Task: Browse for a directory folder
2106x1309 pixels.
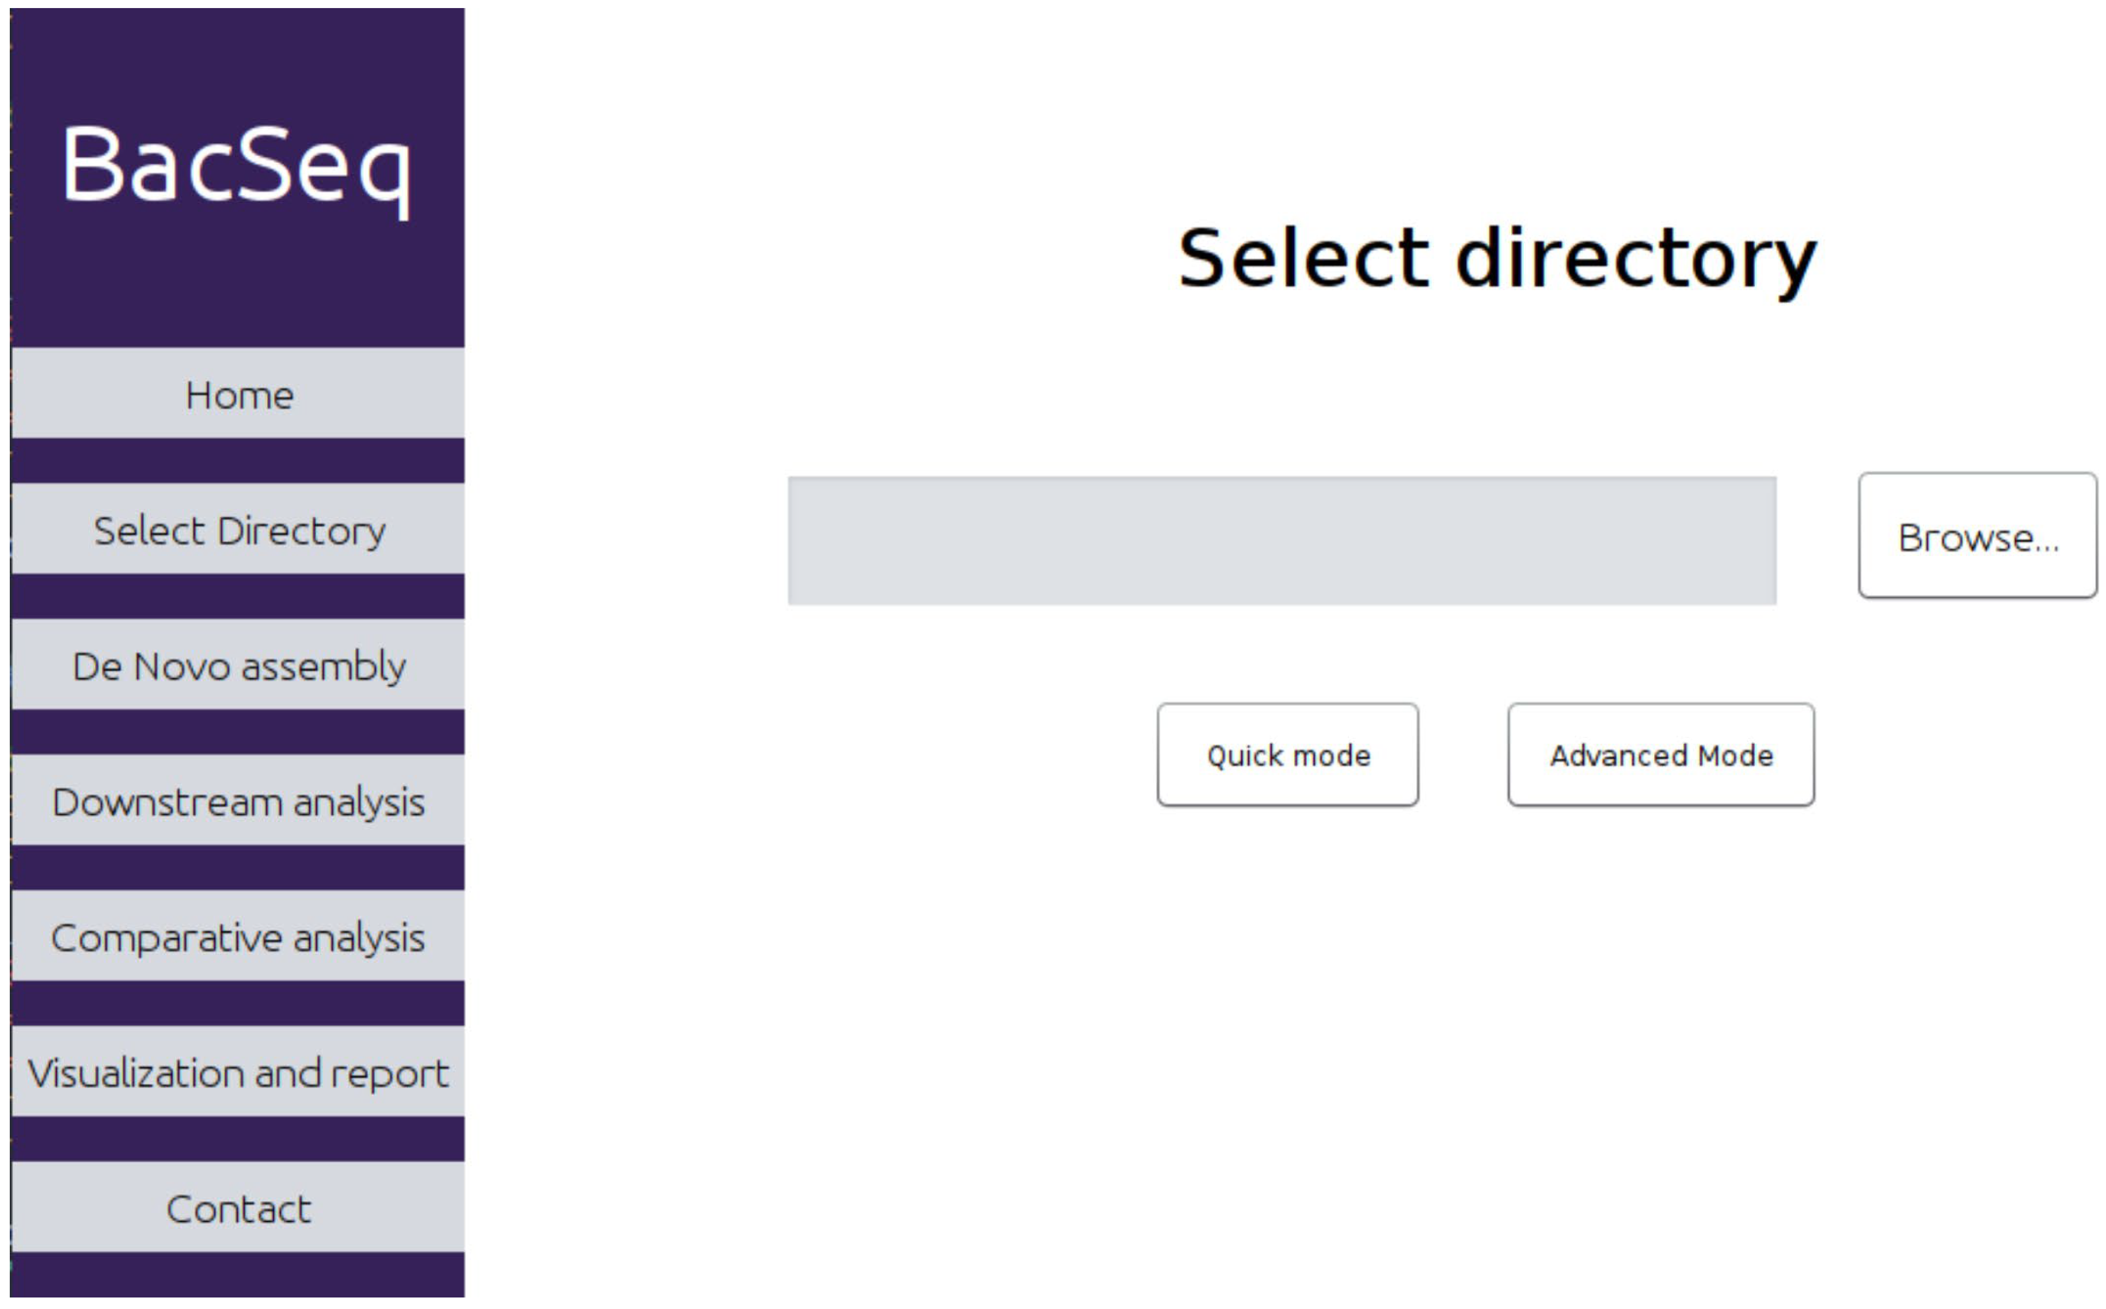Action: tap(1977, 536)
